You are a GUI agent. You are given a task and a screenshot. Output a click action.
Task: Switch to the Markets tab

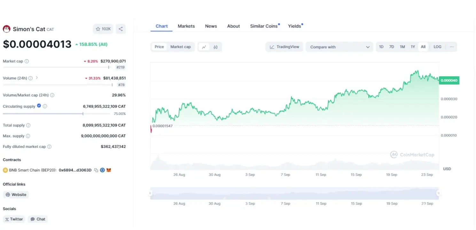coord(186,26)
